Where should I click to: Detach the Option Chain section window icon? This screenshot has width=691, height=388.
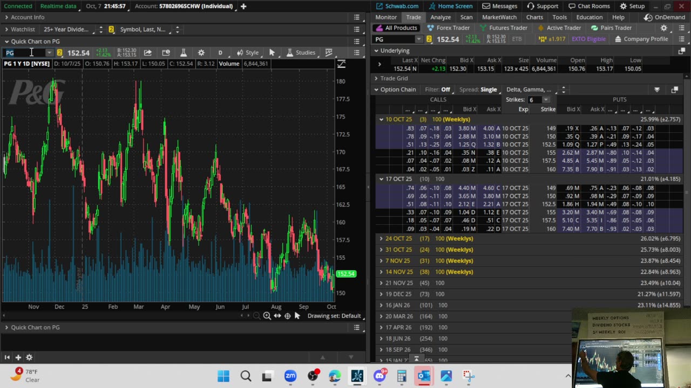(674, 89)
